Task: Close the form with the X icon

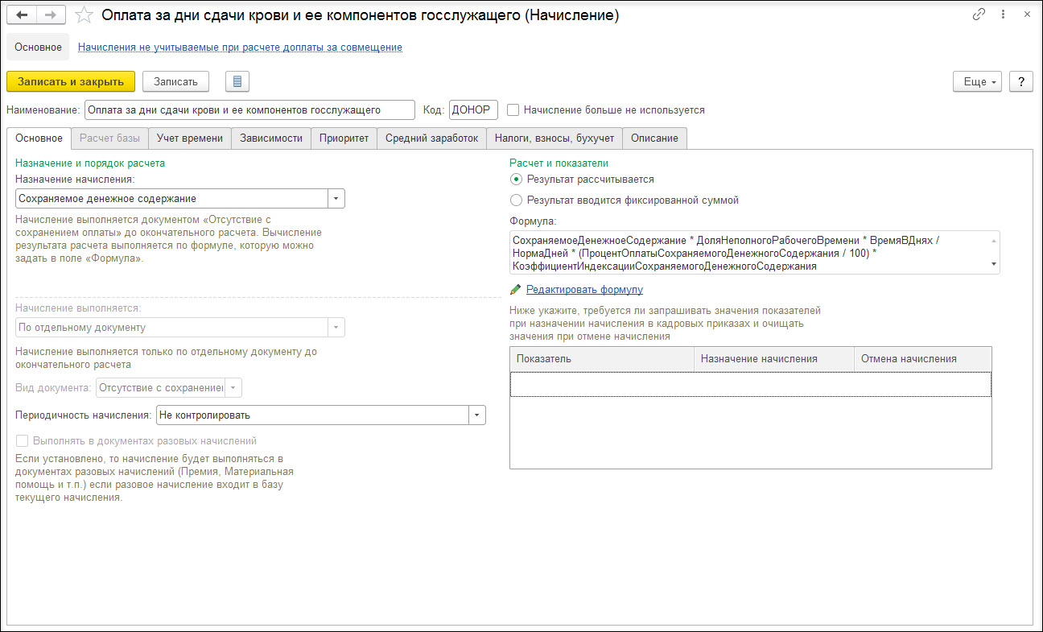Action: point(1026,14)
